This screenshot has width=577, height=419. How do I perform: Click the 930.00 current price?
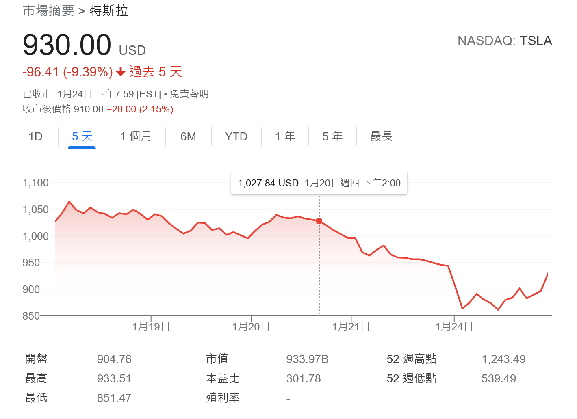67,45
